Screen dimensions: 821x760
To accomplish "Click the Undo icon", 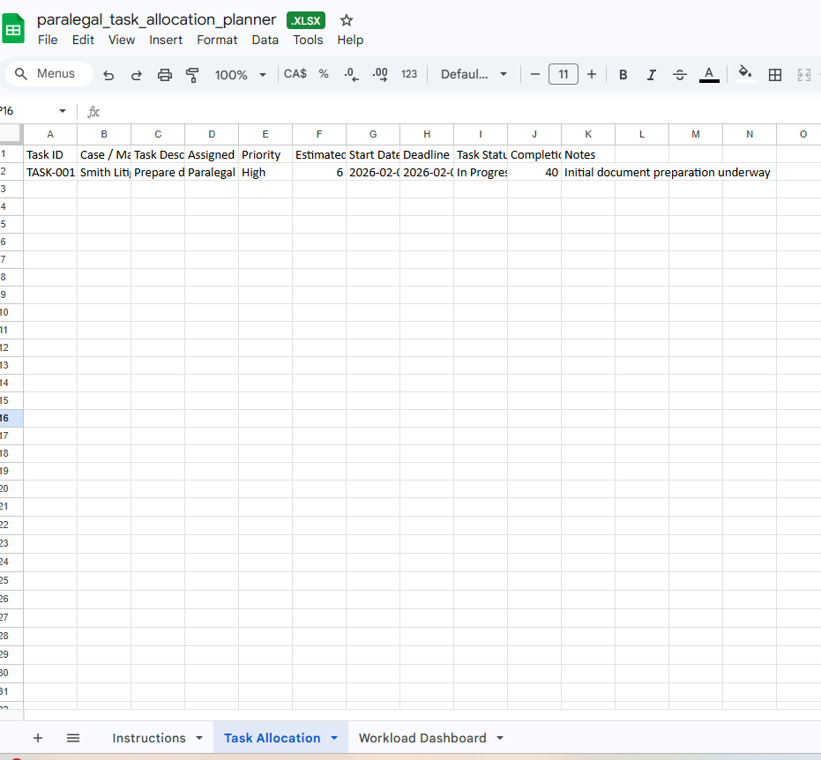I will (108, 74).
